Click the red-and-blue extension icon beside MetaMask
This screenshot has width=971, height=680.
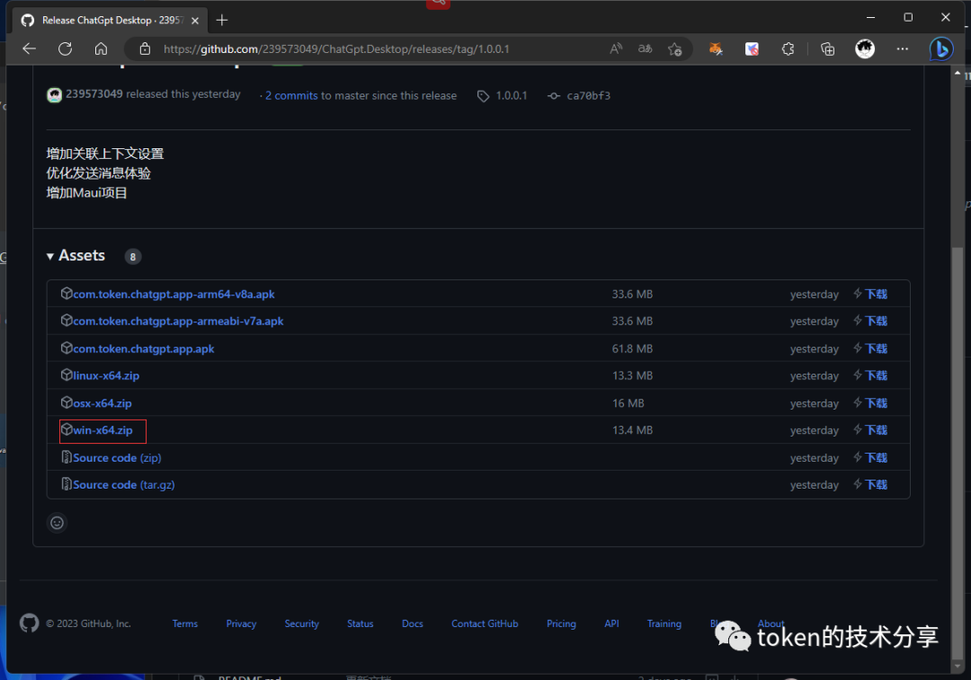(752, 49)
